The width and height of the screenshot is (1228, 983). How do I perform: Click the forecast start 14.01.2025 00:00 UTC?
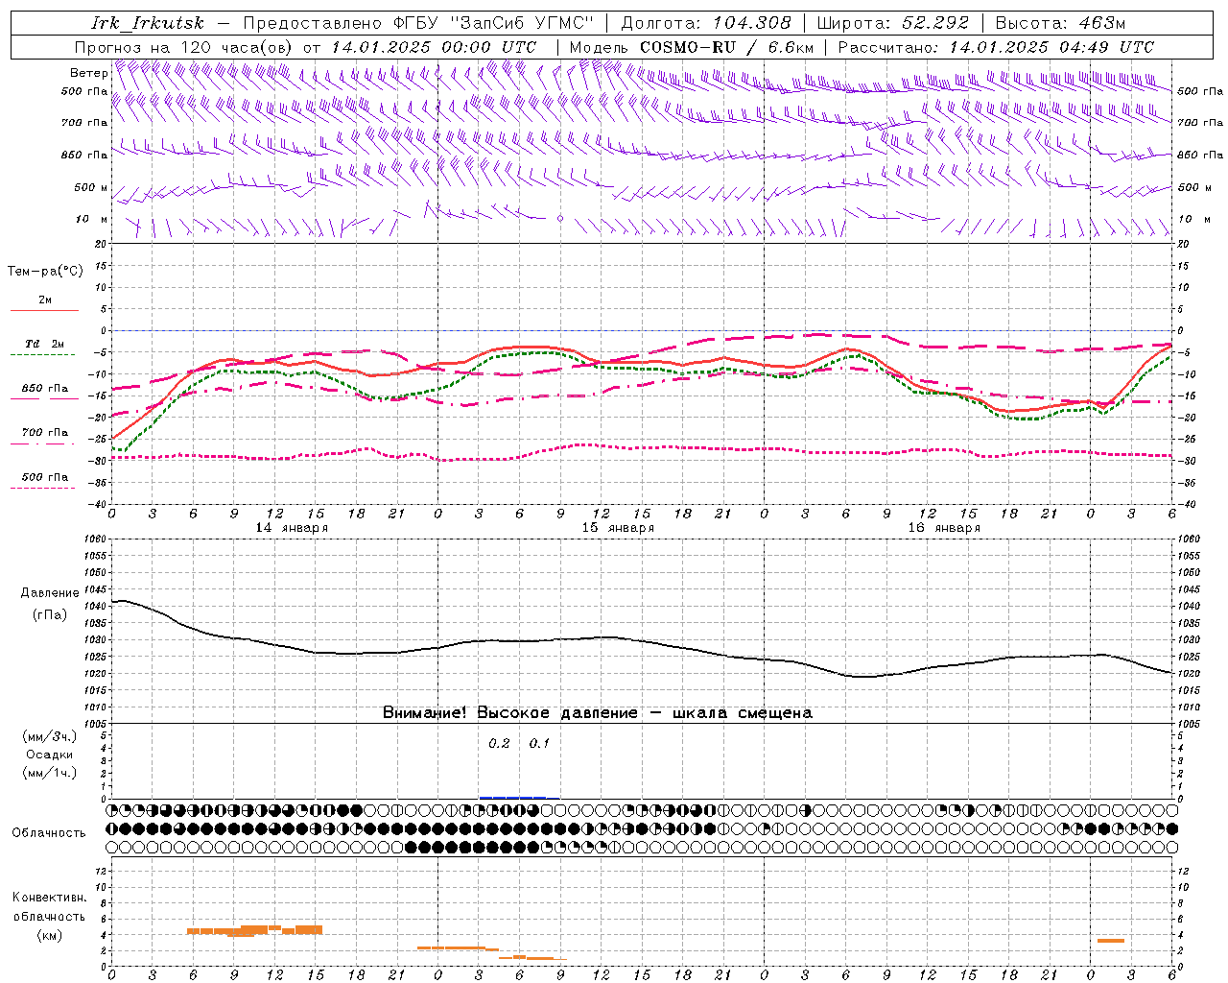click(434, 46)
